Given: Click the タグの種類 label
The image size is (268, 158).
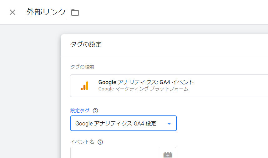Looking at the screenshot, I should coord(82,67).
